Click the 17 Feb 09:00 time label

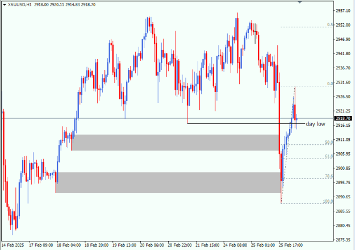41,245
